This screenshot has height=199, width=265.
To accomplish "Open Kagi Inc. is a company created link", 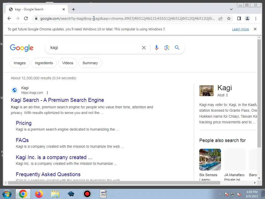I will (54, 157).
